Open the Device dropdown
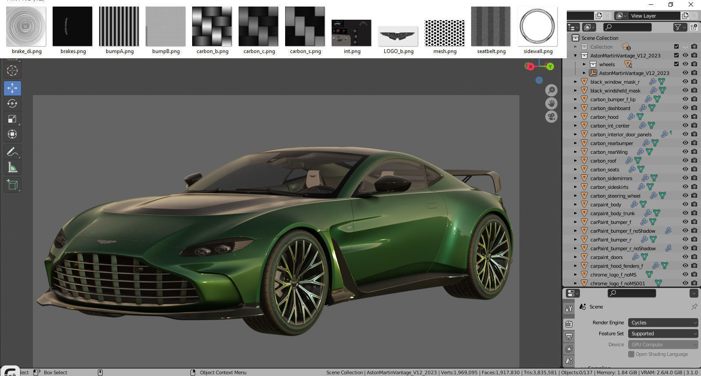The image size is (701, 376). click(663, 344)
